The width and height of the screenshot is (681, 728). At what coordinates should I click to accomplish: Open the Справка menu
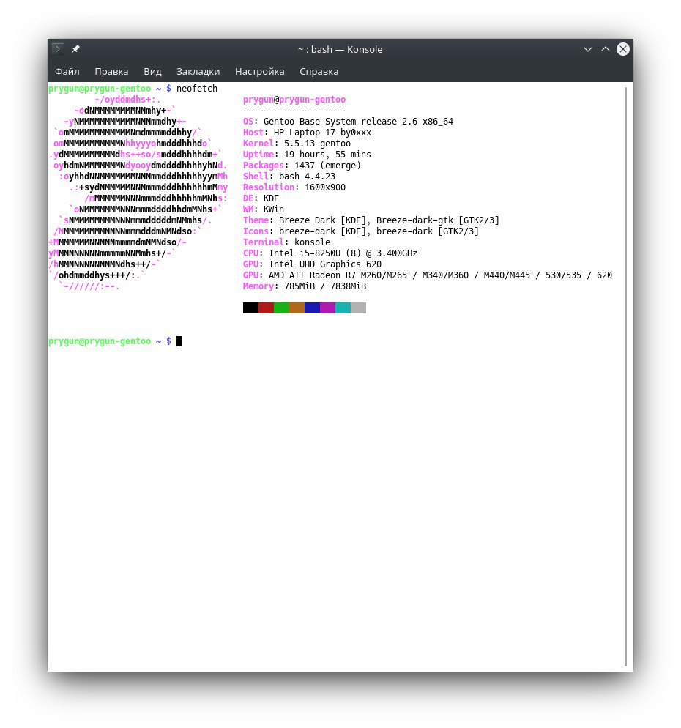tap(319, 72)
